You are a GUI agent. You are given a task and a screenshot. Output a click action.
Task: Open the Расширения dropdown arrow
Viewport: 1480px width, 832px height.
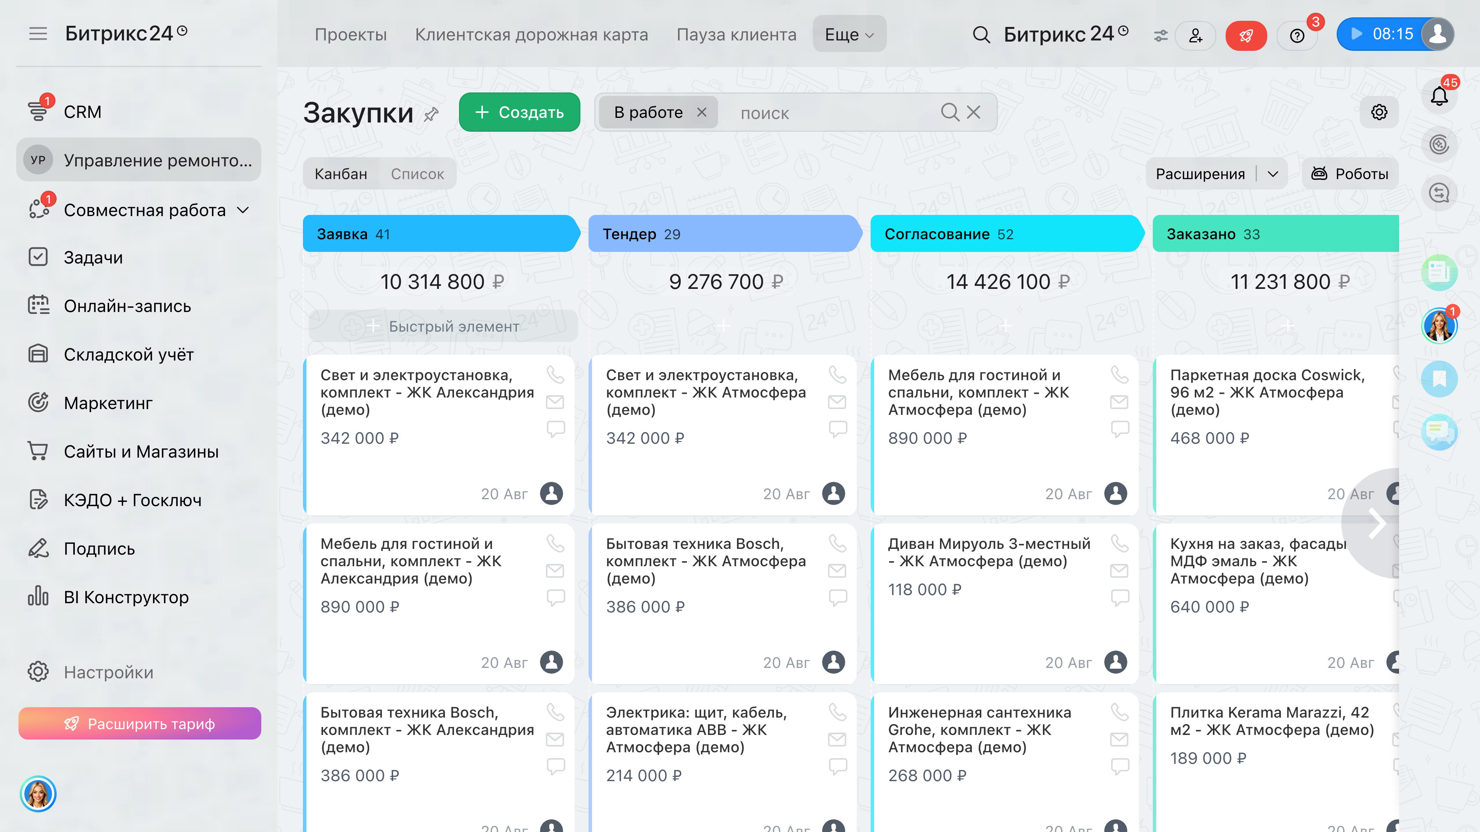point(1273,173)
